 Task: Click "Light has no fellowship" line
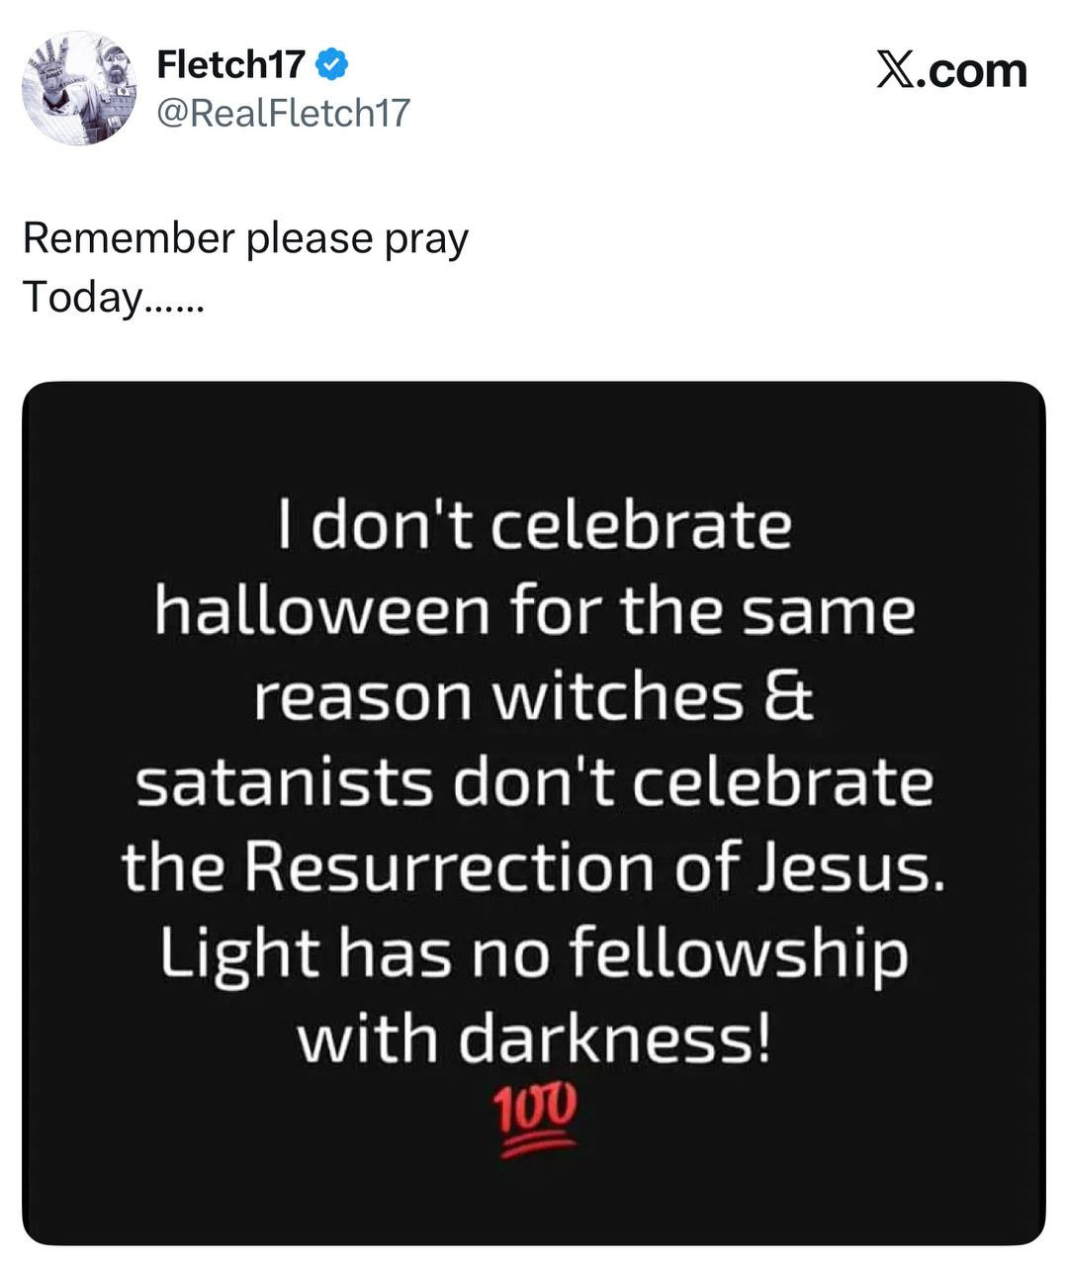[534, 953]
